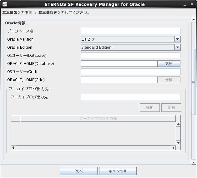Click the データベース名 input field

pyautogui.click(x=130, y=31)
